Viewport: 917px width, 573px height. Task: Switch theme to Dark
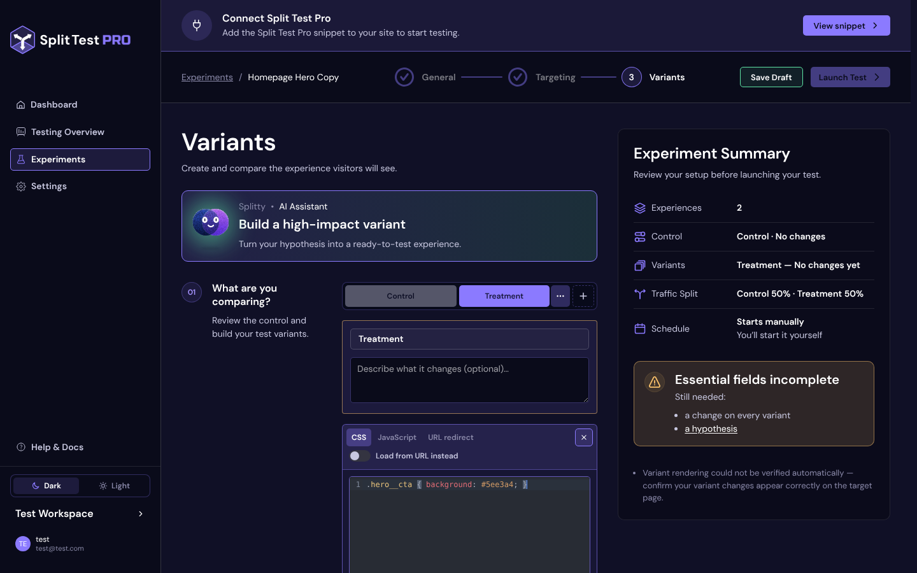click(x=46, y=486)
